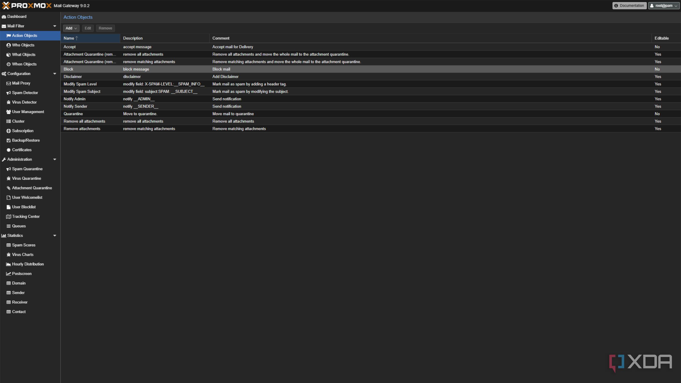Select the Accept row

(x=371, y=47)
